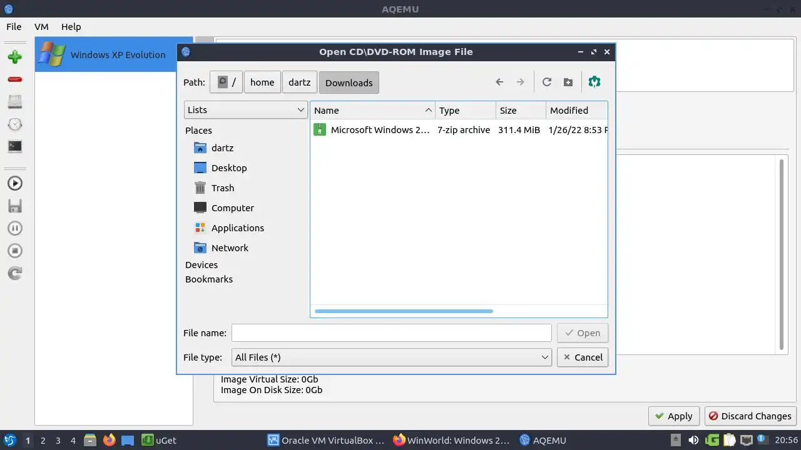Expand Places section header

point(198,131)
